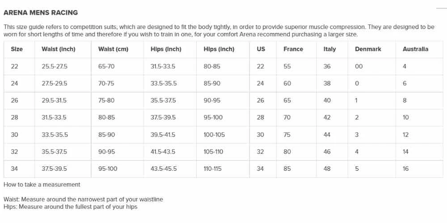
Task: Click the Italy column header
Action: tap(329, 49)
